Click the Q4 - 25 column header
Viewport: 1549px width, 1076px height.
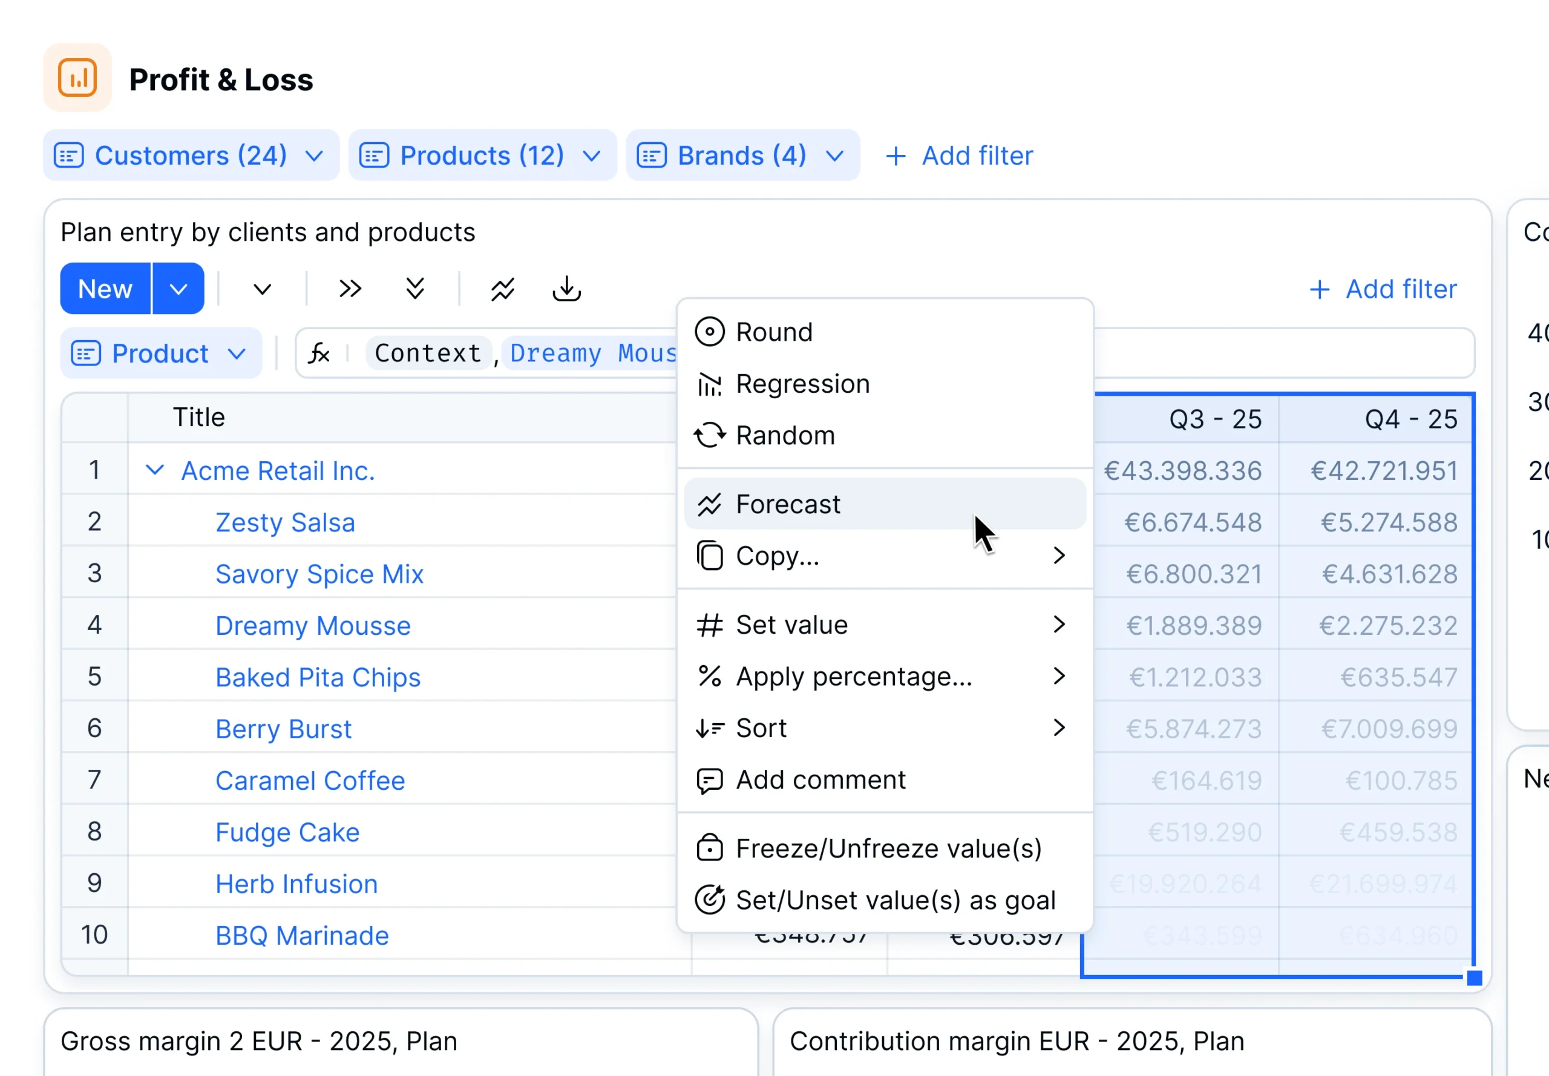(1410, 419)
